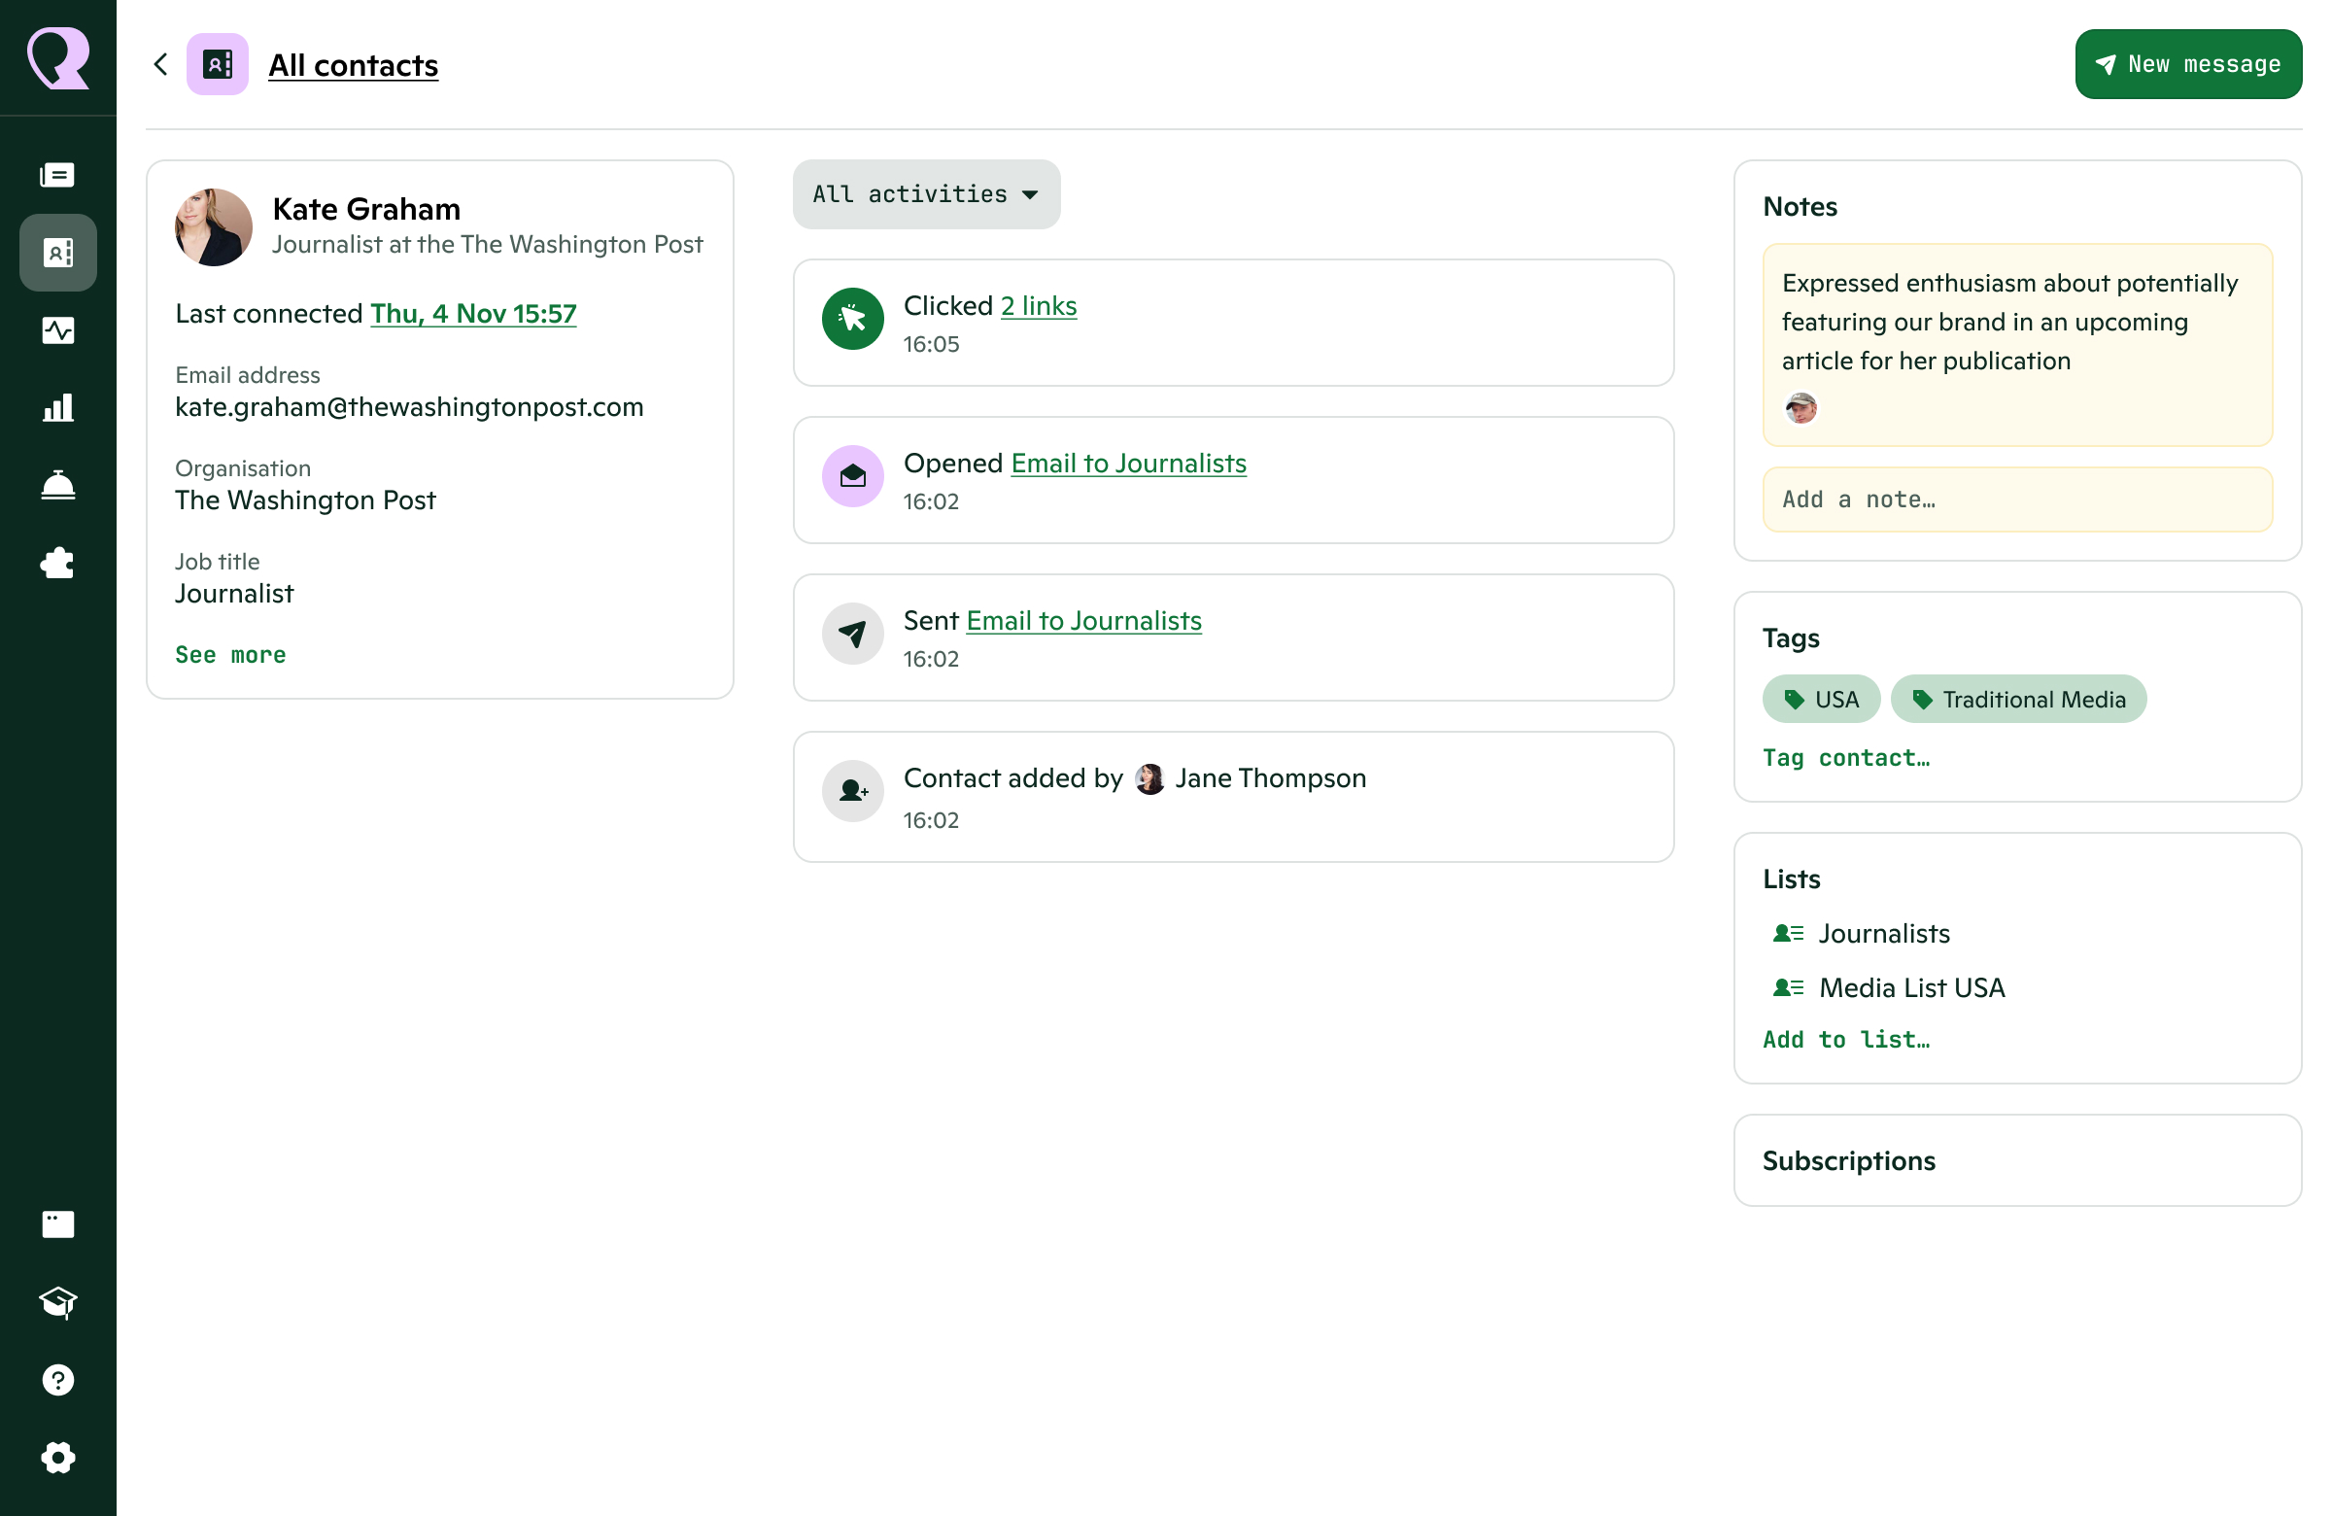Open the graduation cap academy icon
Screen dimensions: 2332x1516
pyautogui.click(x=57, y=1301)
